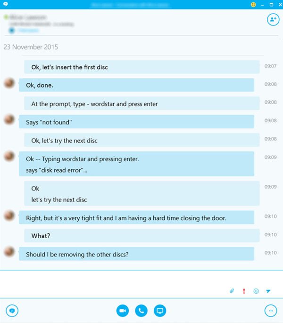
Task: Click the blurred link under contact name
Action: click(x=28, y=31)
